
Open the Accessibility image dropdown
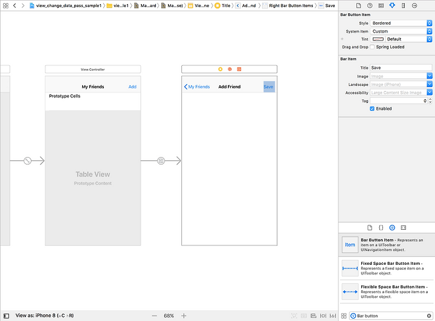430,92
